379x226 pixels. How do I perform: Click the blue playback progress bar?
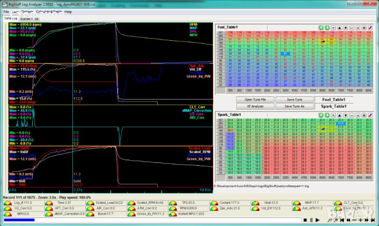coord(19,220)
